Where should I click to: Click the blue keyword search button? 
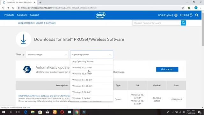click(x=183, y=23)
